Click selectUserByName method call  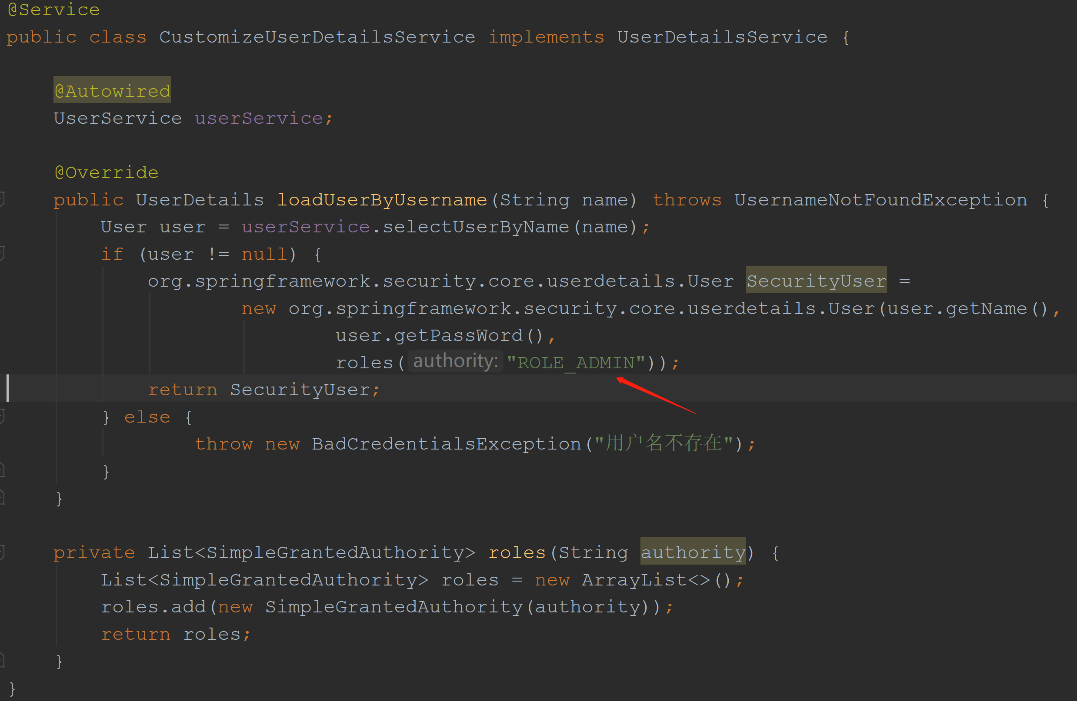click(476, 226)
